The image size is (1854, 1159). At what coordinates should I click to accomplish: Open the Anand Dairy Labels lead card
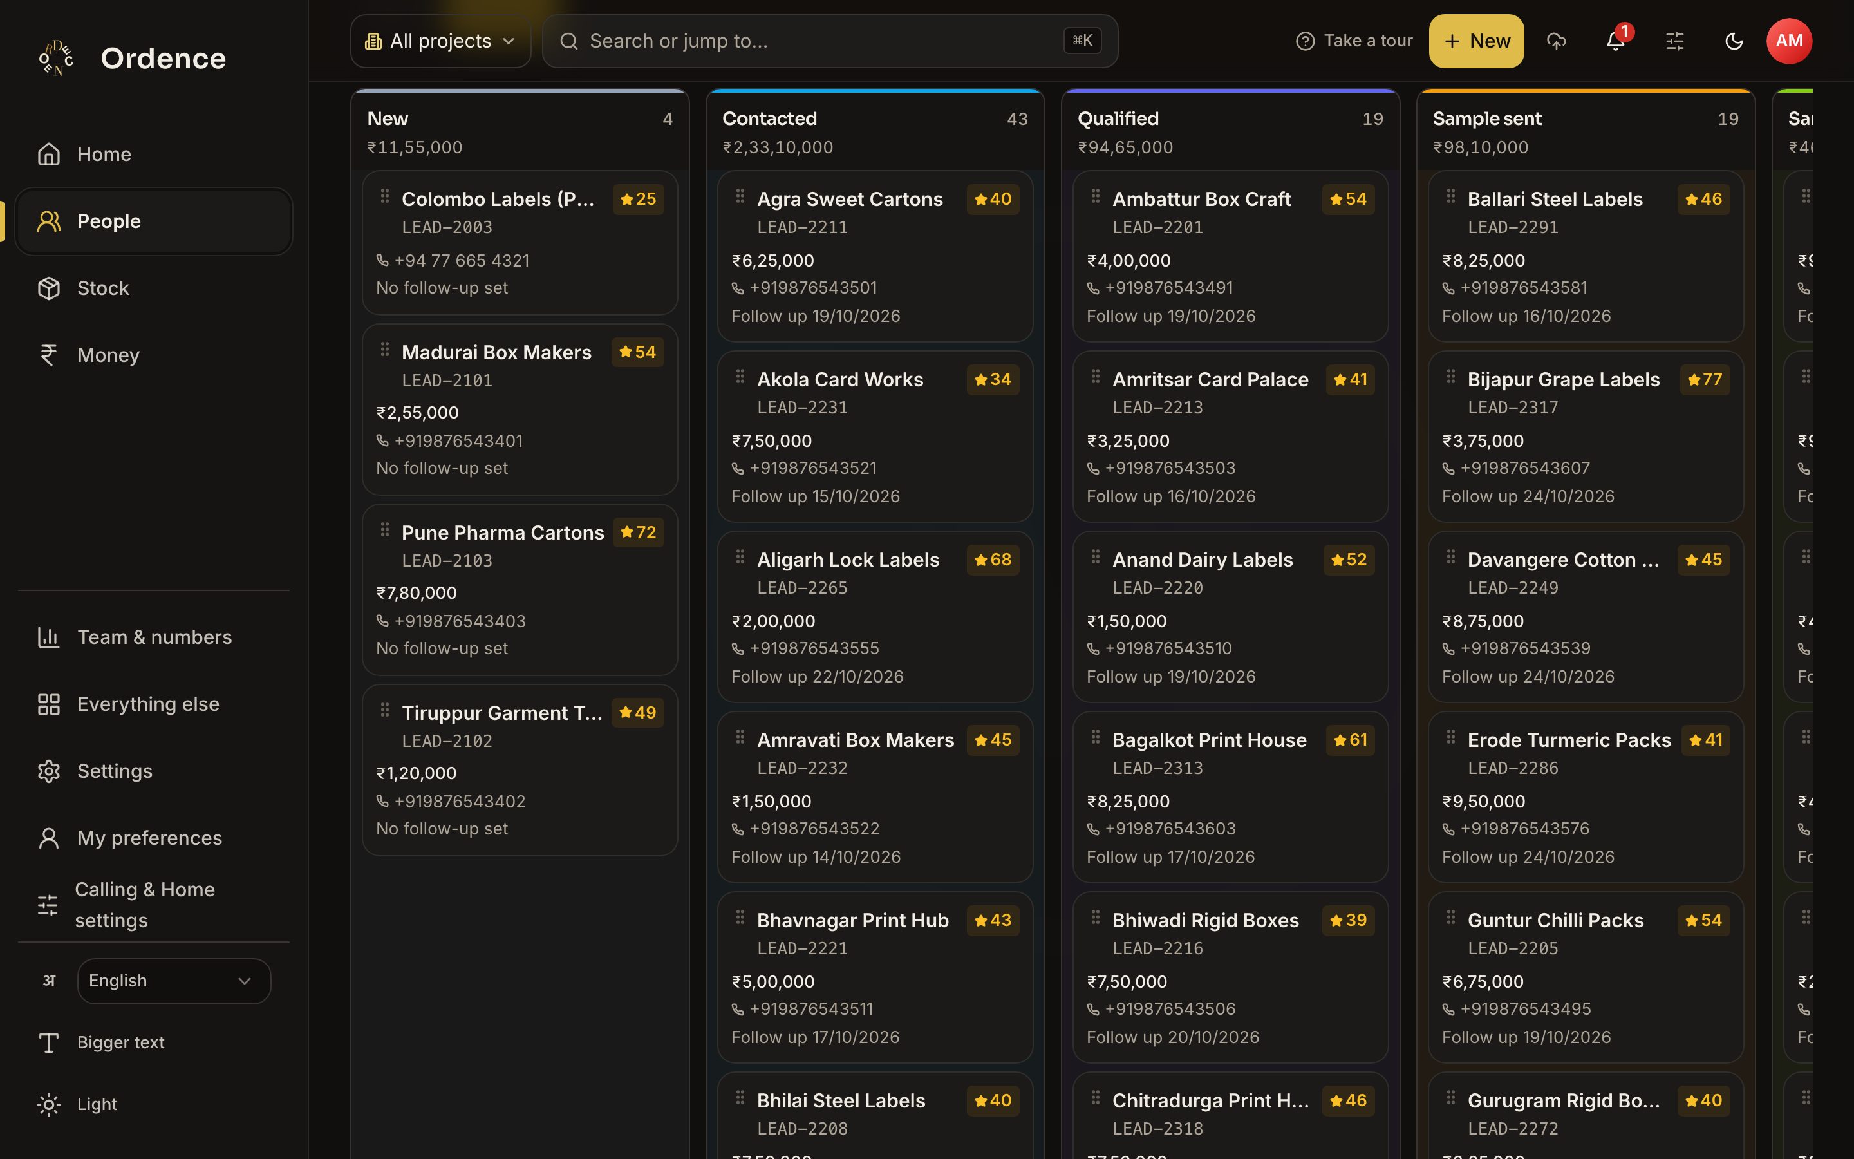[x=1230, y=616]
